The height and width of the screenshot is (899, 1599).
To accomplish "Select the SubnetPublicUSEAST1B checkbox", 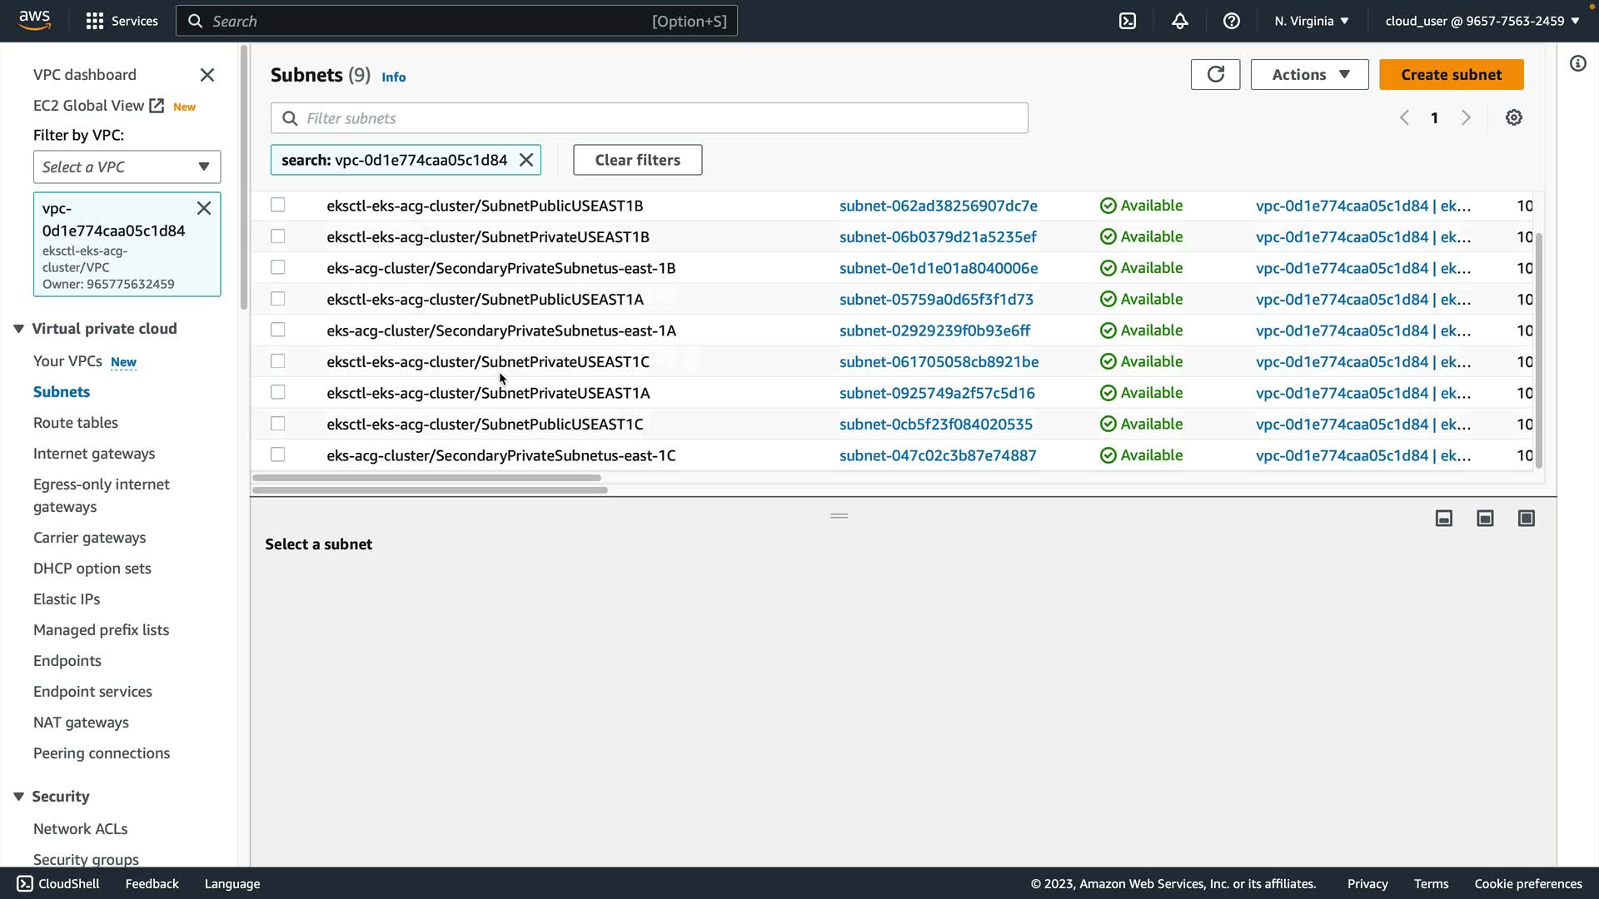I will [278, 205].
